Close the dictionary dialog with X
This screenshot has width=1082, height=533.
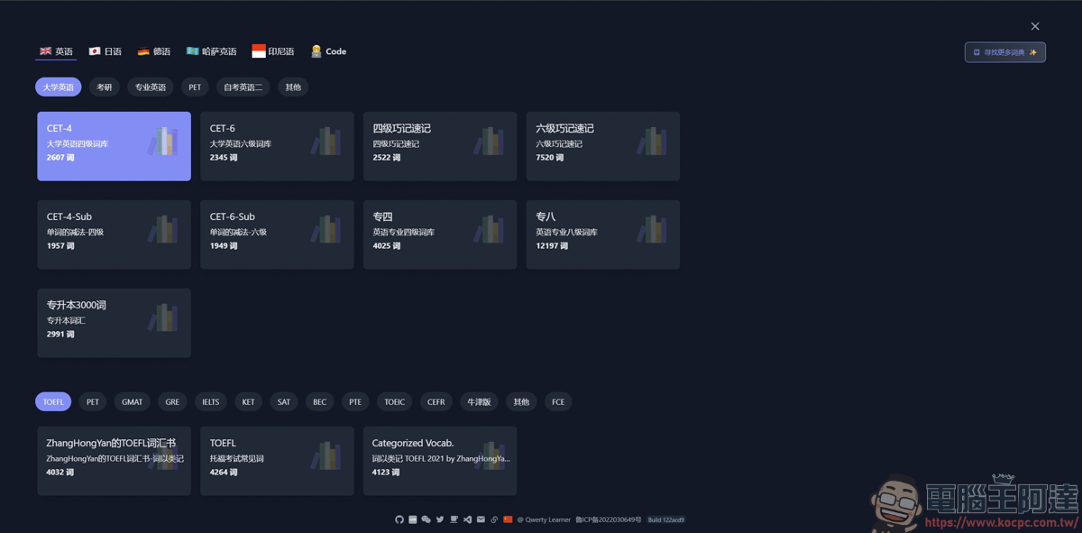1035,26
